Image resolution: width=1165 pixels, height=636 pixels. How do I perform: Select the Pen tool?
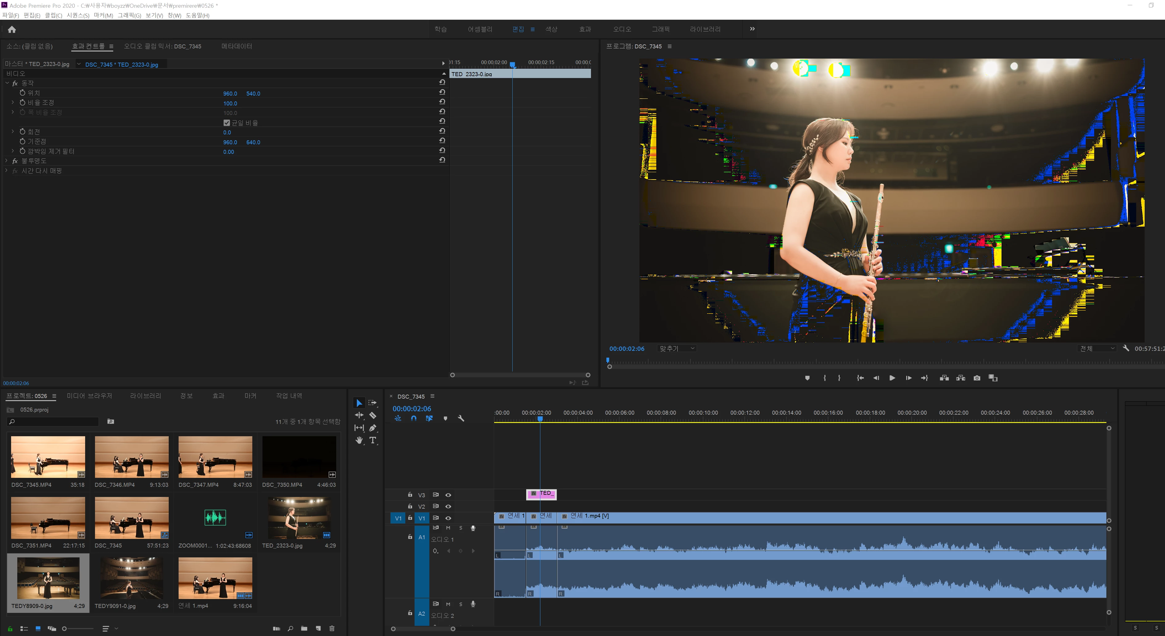click(373, 428)
